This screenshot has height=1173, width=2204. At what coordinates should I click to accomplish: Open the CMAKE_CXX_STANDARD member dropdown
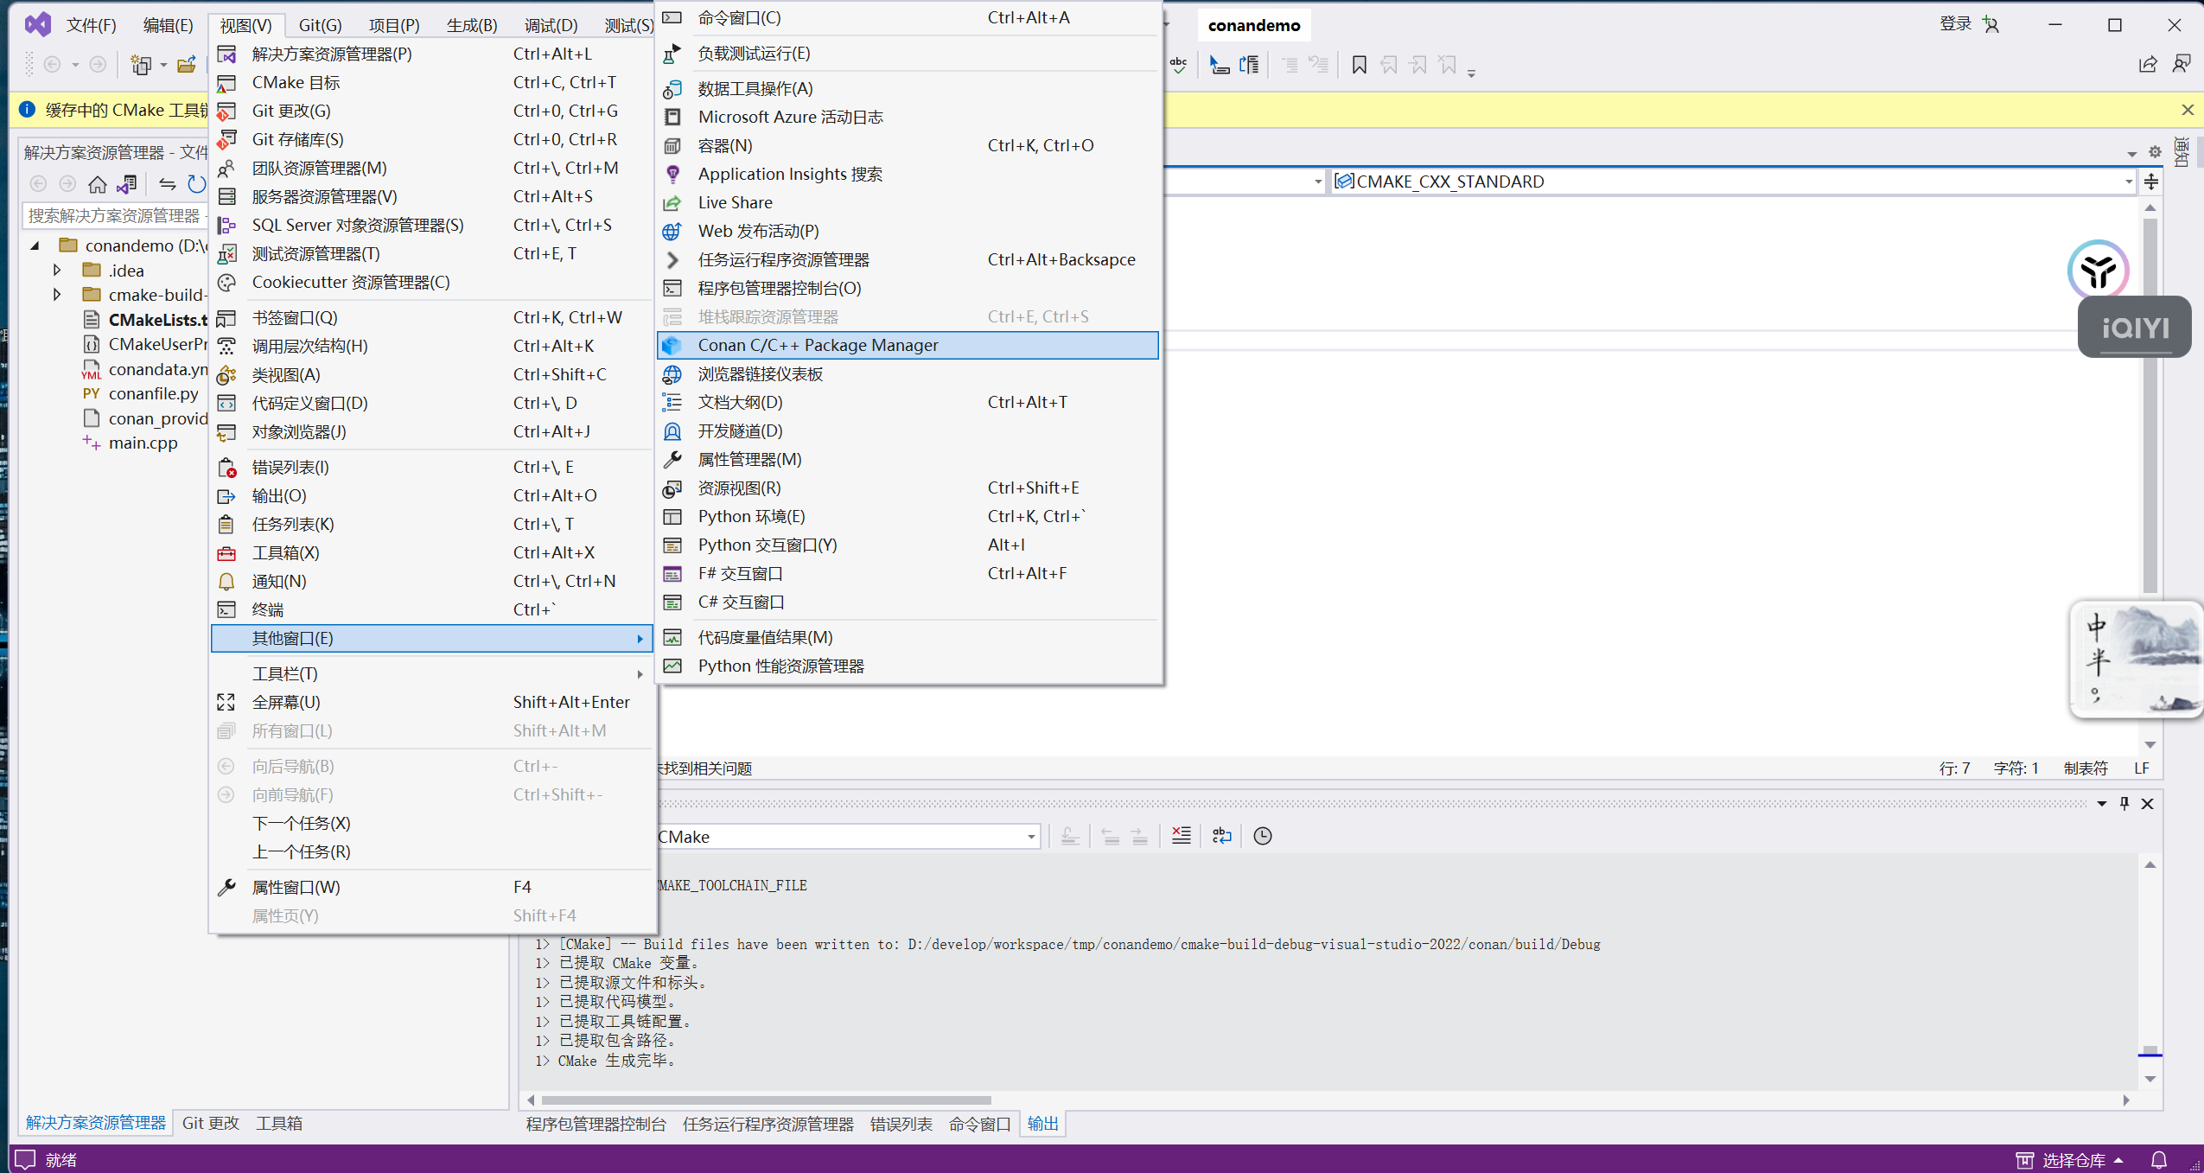pos(2128,182)
